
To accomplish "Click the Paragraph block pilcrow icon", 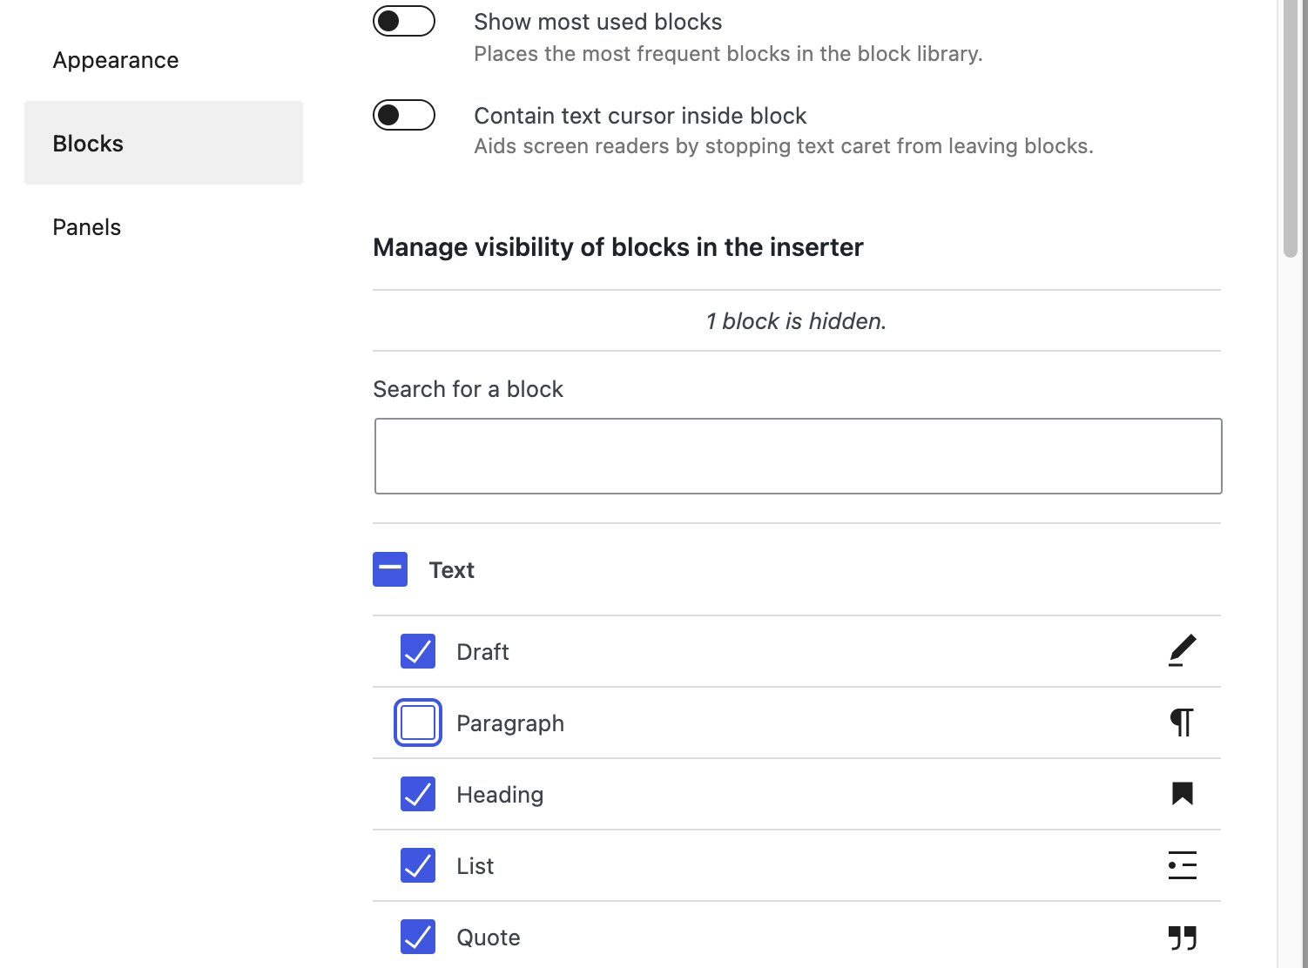I will [x=1182, y=723].
